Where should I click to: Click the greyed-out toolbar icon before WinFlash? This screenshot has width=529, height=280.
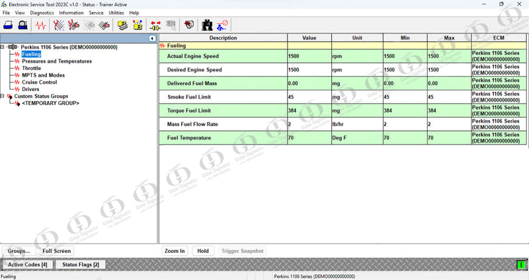pos(171,25)
